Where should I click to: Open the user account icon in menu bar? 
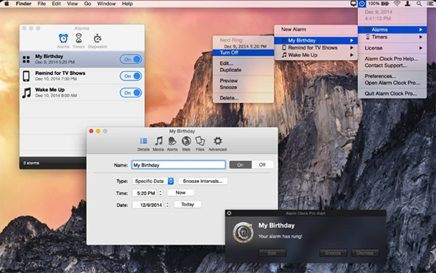coord(408,4)
